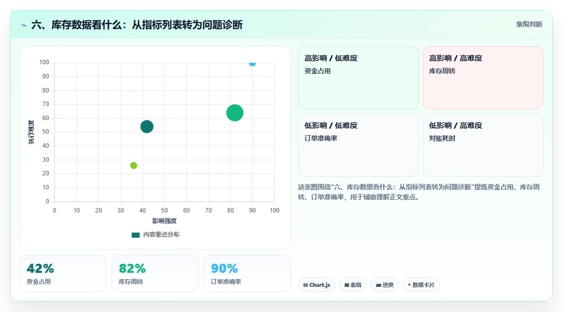Click the 内容重点分布 legend text

(x=161, y=235)
